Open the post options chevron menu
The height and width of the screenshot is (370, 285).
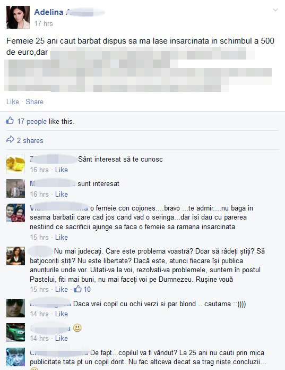pos(275,10)
